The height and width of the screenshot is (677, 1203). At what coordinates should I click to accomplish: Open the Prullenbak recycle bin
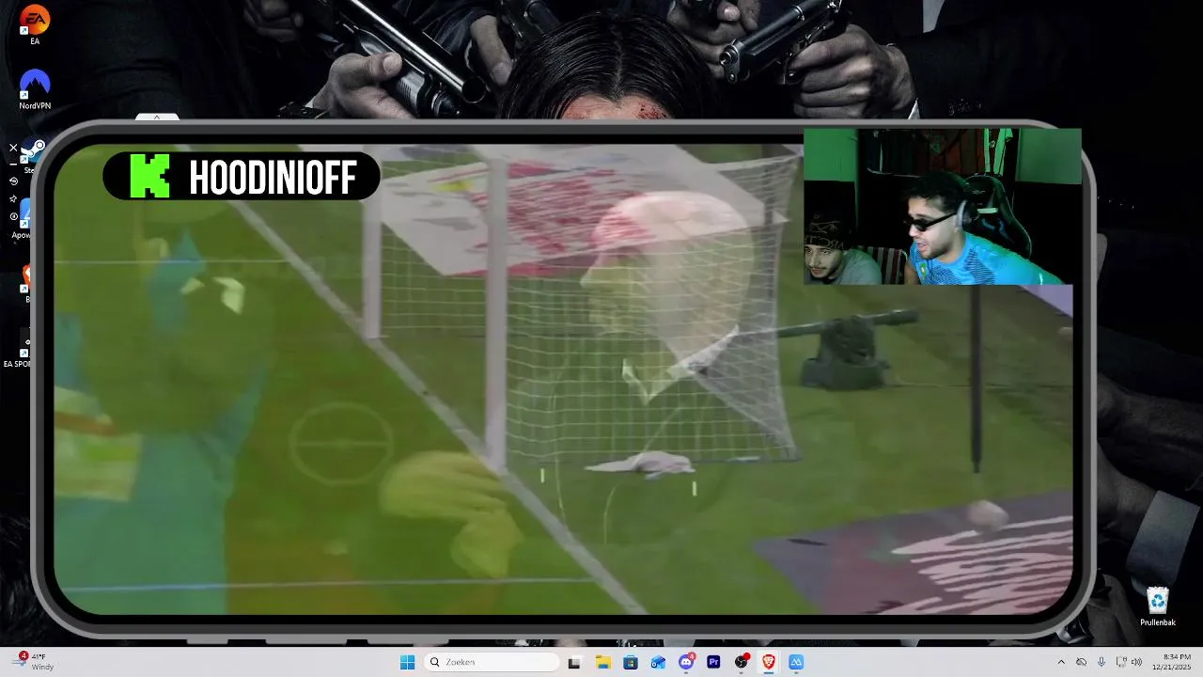pyautogui.click(x=1158, y=606)
